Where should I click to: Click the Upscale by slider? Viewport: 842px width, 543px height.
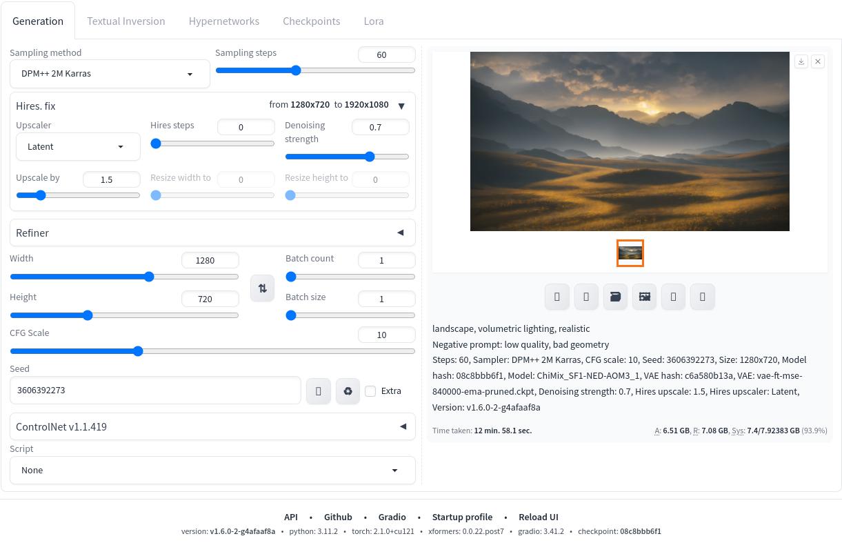(78, 195)
